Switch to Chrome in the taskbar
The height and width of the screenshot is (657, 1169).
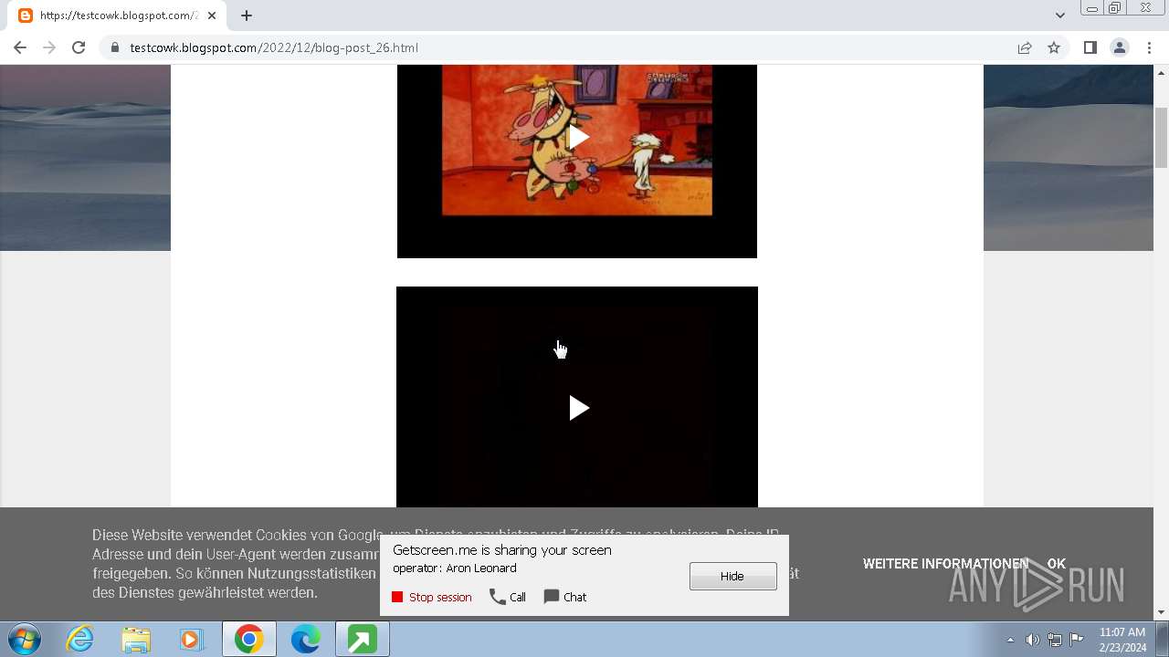[248, 640]
